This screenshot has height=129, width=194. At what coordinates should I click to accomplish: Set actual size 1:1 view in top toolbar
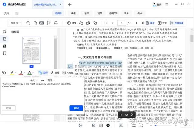click(42, 23)
